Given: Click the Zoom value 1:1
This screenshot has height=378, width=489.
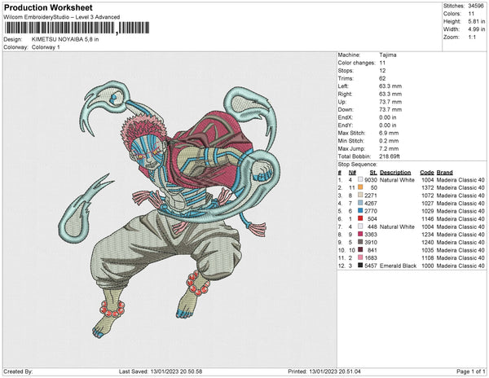Looking at the screenshot, I should 472,37.
